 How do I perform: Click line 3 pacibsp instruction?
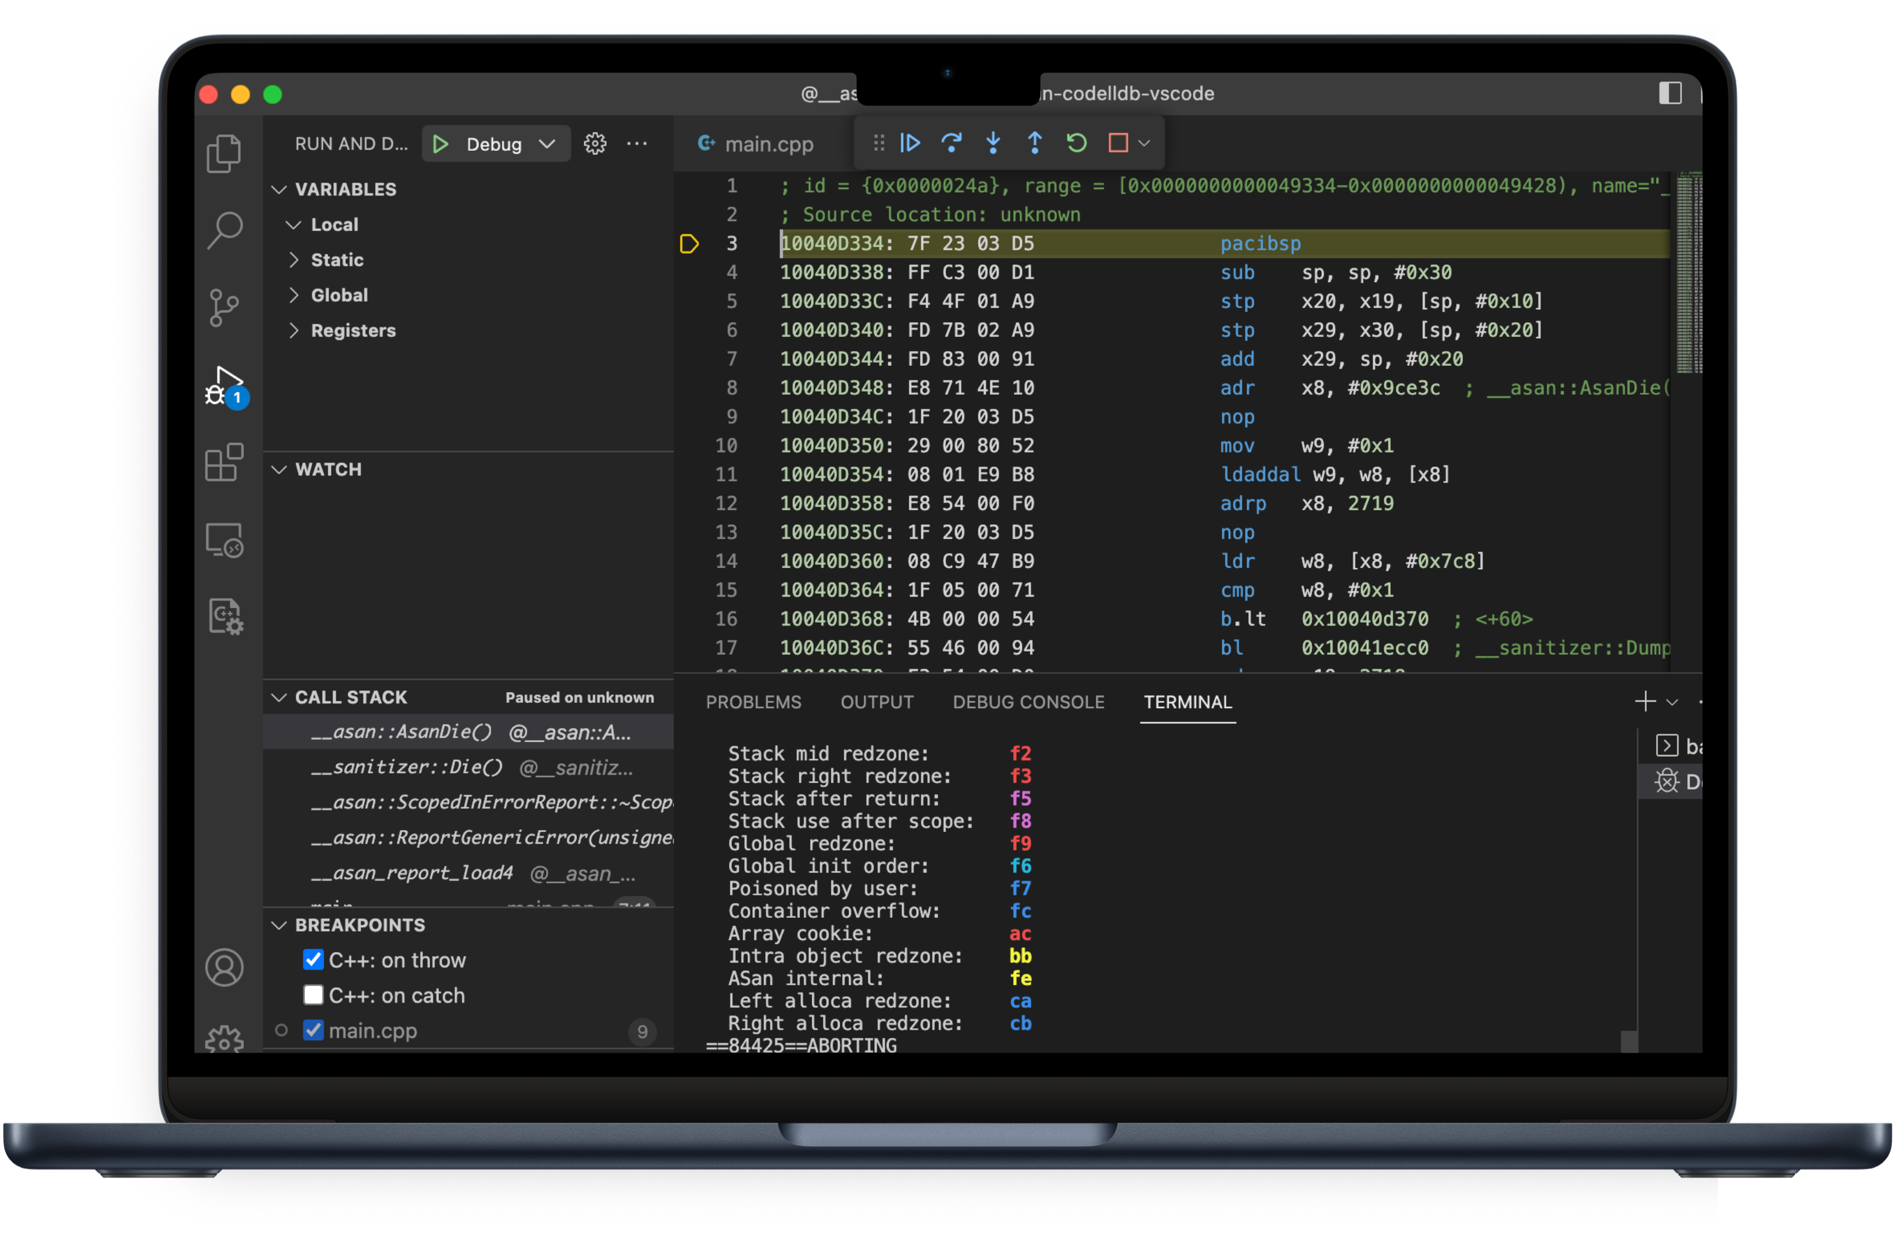[1260, 244]
